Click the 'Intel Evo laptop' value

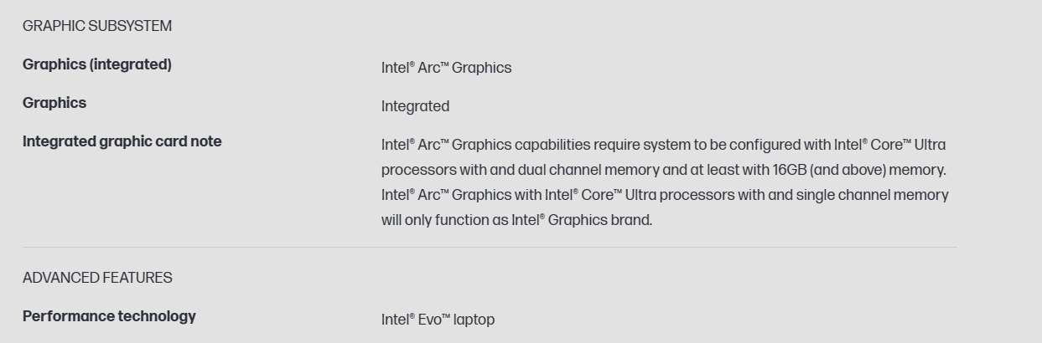tap(438, 320)
